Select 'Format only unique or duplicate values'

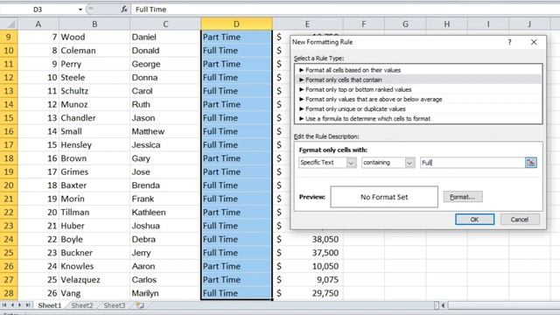click(418, 108)
